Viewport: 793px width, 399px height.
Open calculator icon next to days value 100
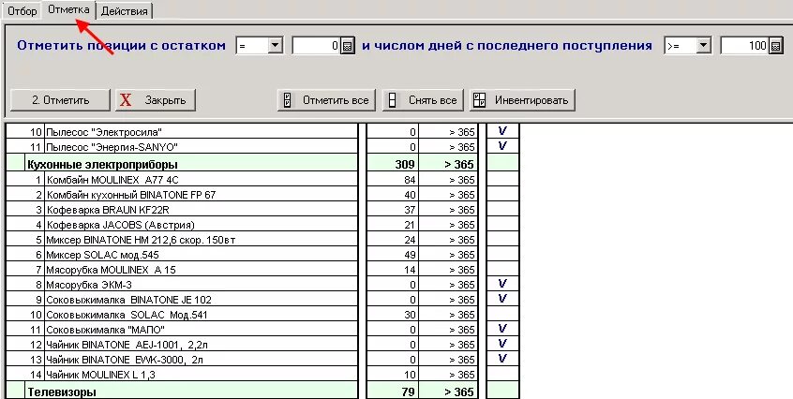click(776, 46)
